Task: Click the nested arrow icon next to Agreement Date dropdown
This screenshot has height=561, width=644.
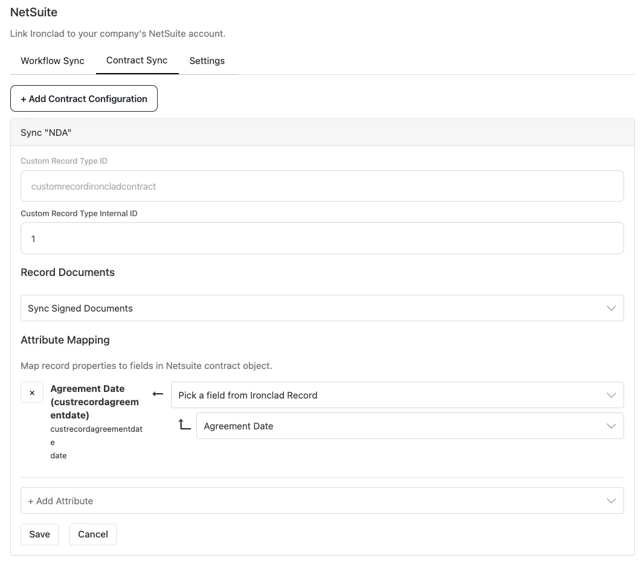Action: pyautogui.click(x=184, y=425)
